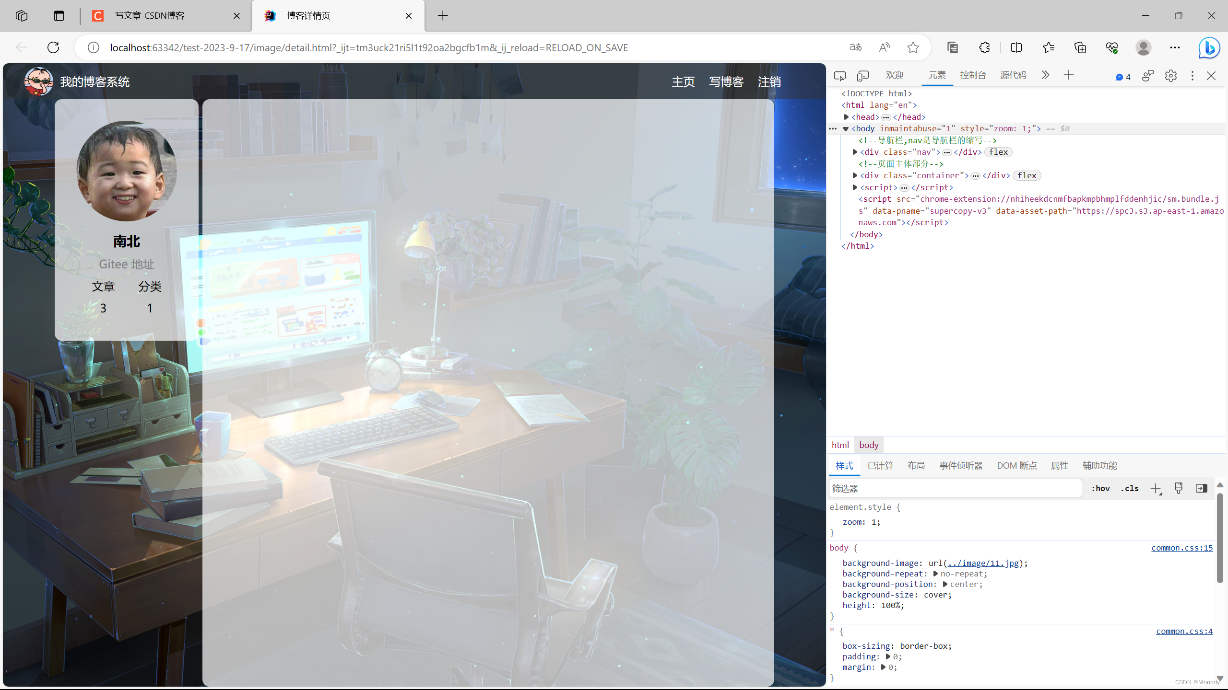
Task: Click the 主页 nav link on blog page
Action: tap(683, 82)
